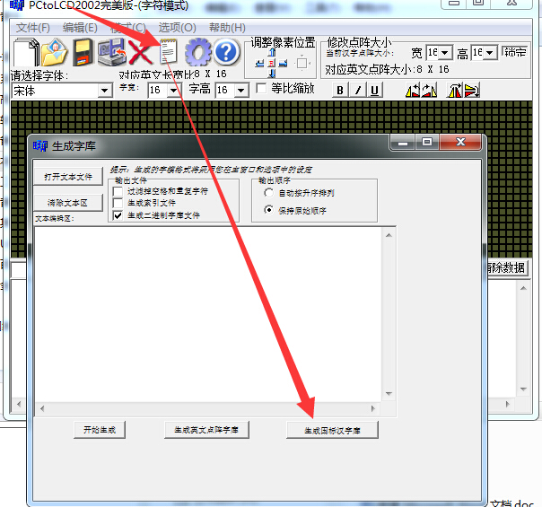Open settings with the gear icon
This screenshot has width=542, height=507.
pyautogui.click(x=197, y=52)
